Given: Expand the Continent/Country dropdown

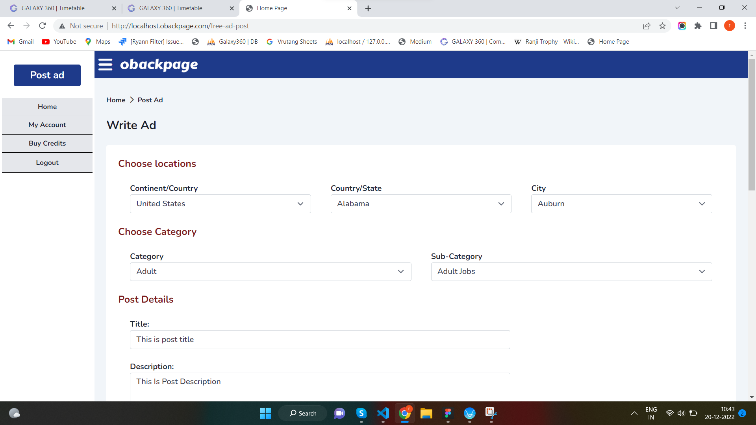Looking at the screenshot, I should [220, 204].
